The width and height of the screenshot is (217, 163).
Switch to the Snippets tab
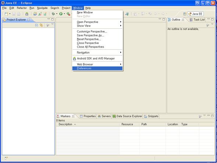tap(151, 116)
